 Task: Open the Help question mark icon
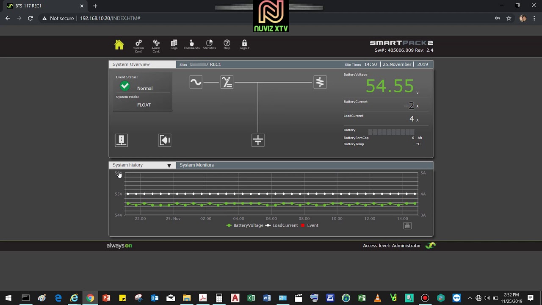click(x=227, y=44)
